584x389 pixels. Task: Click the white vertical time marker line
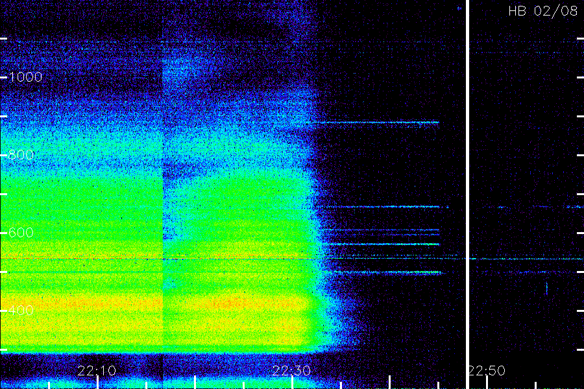[467, 194]
